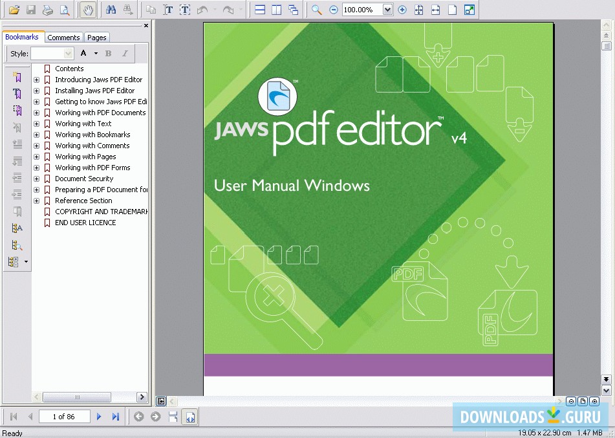Jump to the last page
The width and height of the screenshot is (615, 438).
click(115, 417)
